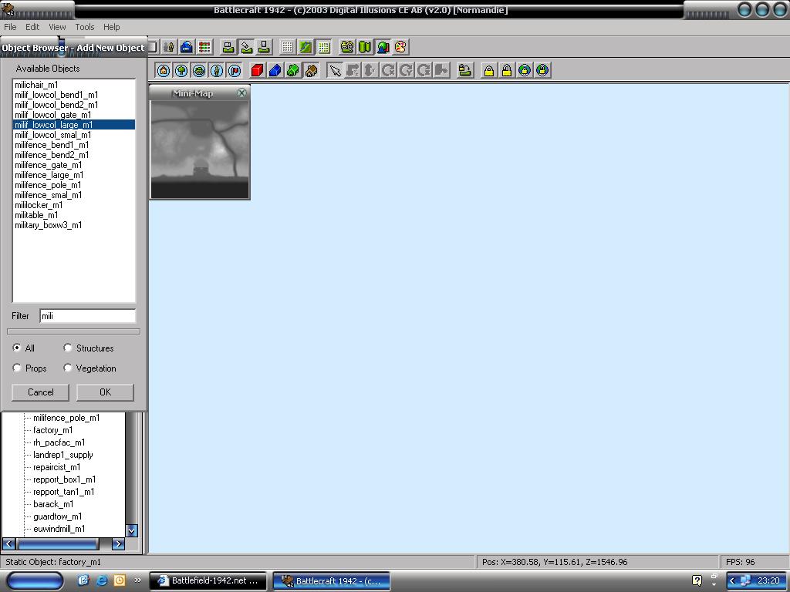Toggle the white grid icon

pyautogui.click(x=288, y=47)
